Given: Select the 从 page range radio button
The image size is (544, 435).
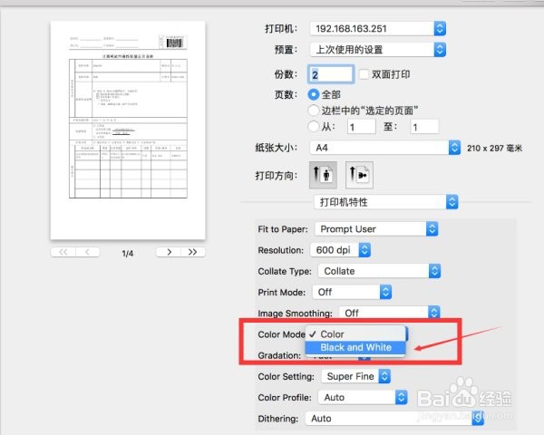Looking at the screenshot, I should (314, 126).
